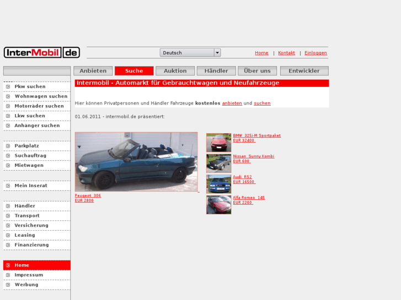Click the Home link in header

pos(261,53)
